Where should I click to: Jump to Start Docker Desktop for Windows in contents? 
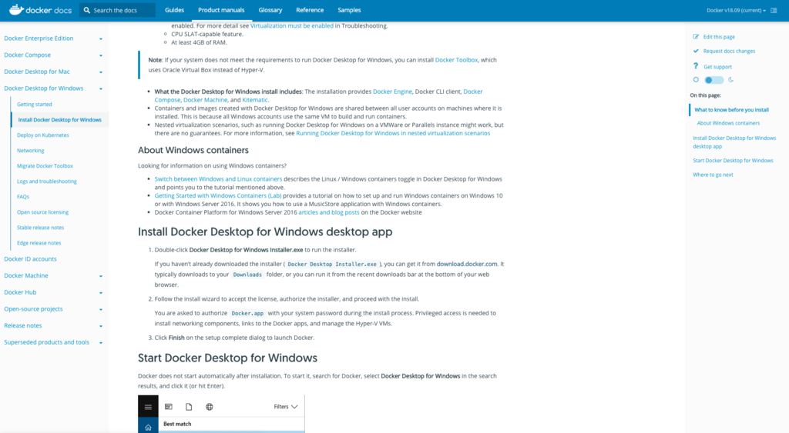click(734, 160)
